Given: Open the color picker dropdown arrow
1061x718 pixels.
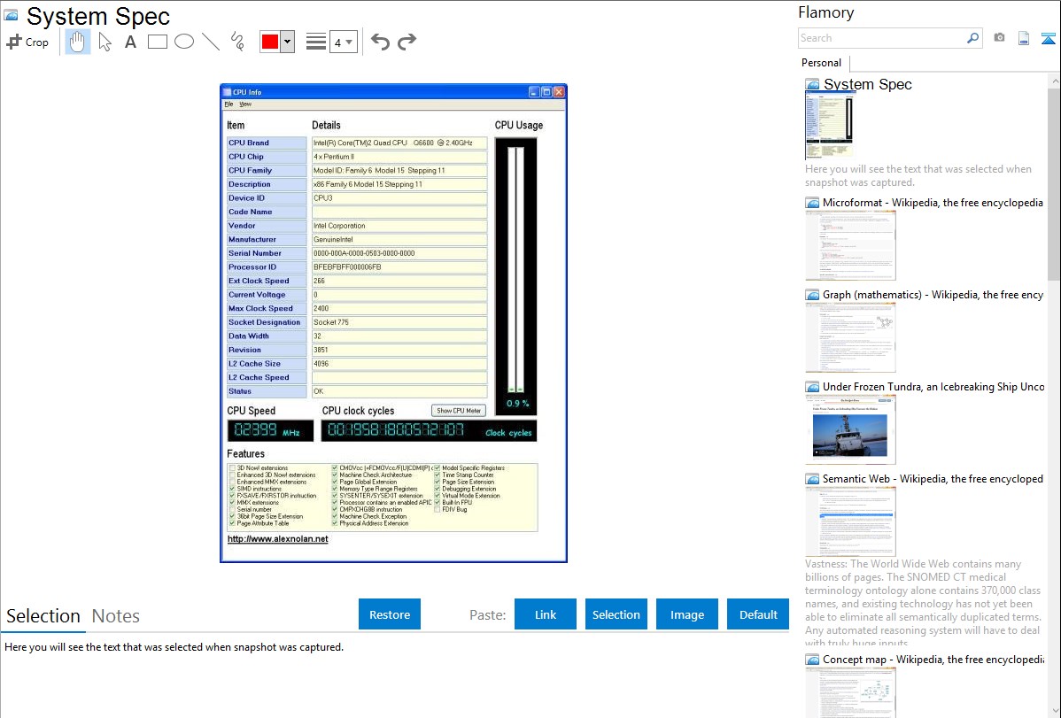Looking at the screenshot, I should 288,42.
